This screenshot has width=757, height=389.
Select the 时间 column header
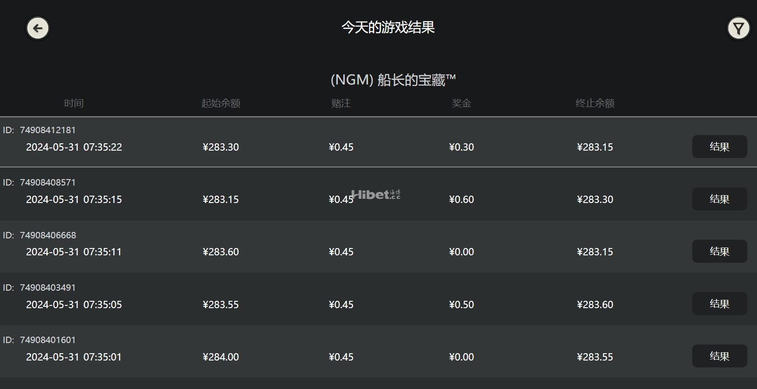74,103
